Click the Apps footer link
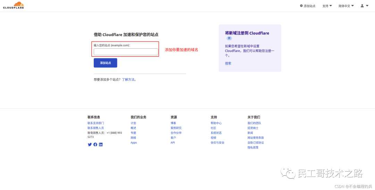This screenshot has height=190, width=375. (x=134, y=142)
